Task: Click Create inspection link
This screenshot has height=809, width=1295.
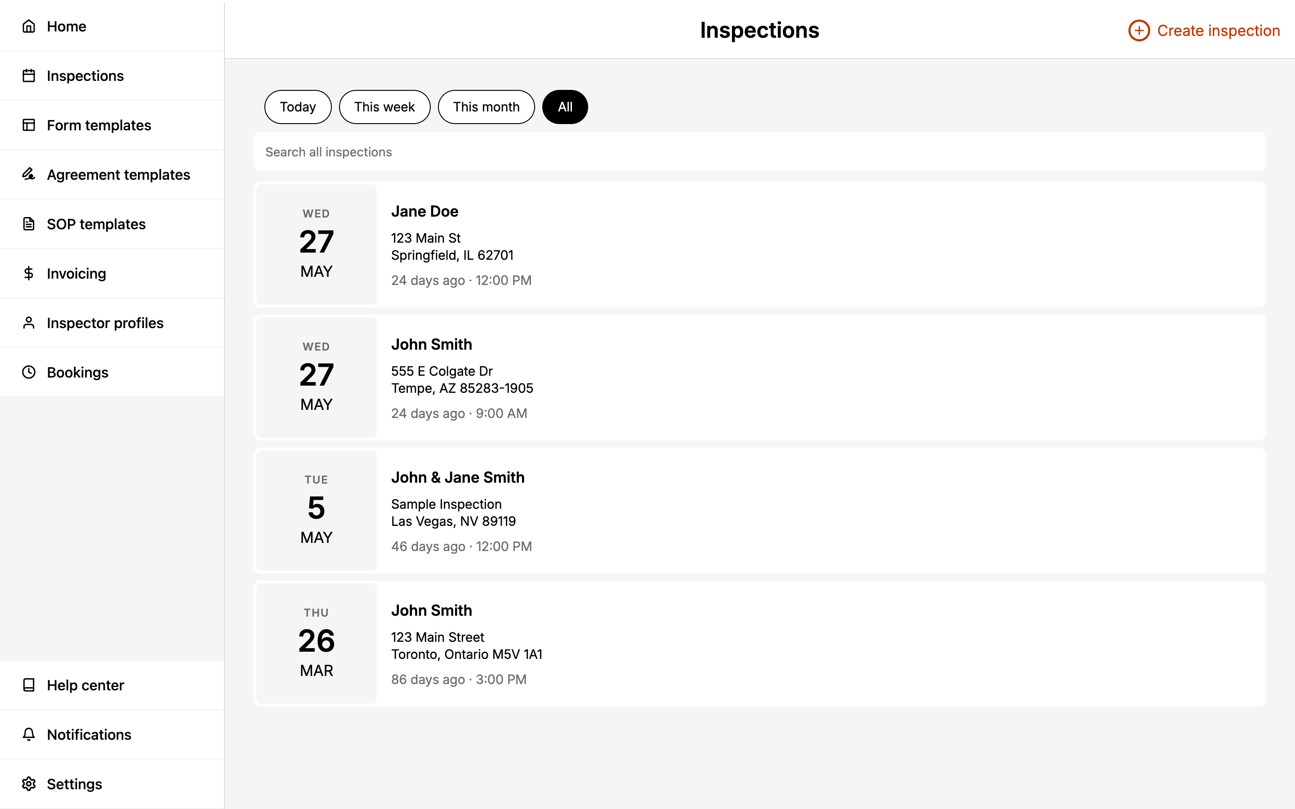Action: pyautogui.click(x=1204, y=31)
